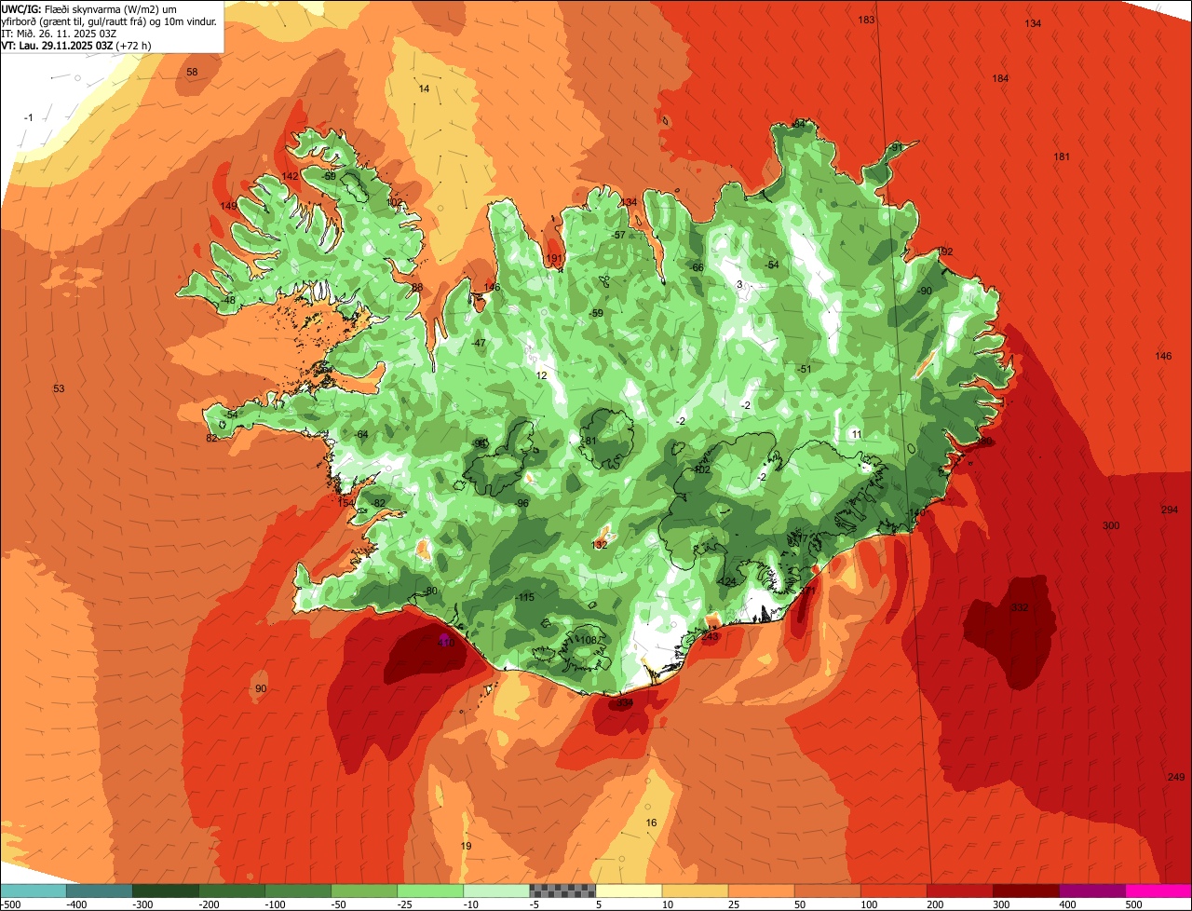Screen dimensions: 1192x911
Task: Click the legend swatch between -400 and -300
Action: click(x=99, y=891)
